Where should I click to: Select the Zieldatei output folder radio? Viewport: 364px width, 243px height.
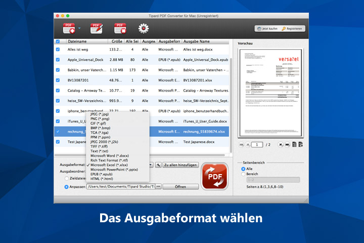[x=67, y=178]
